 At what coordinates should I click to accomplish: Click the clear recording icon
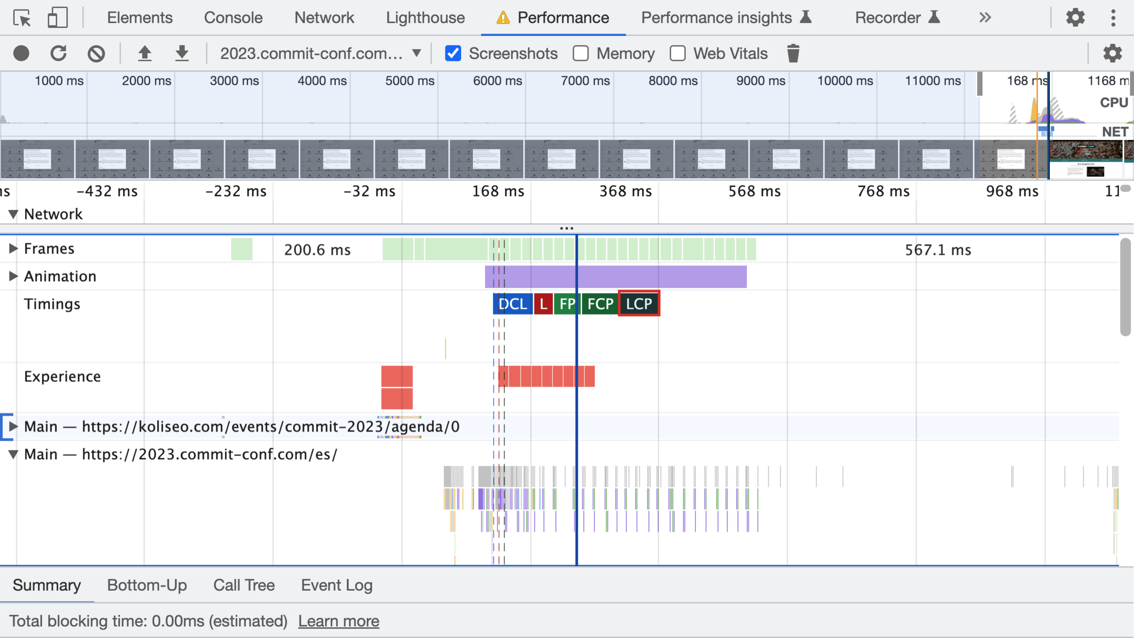tap(96, 53)
